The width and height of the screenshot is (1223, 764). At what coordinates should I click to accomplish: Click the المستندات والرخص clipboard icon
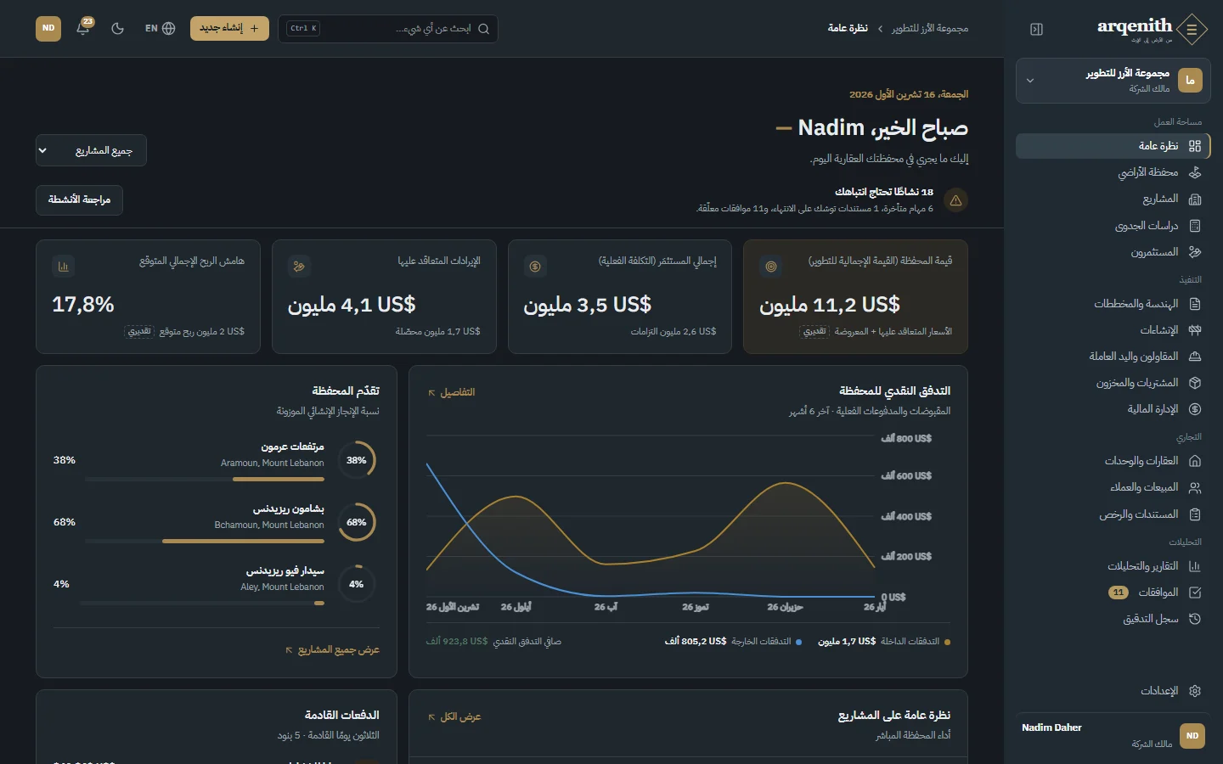1195,514
